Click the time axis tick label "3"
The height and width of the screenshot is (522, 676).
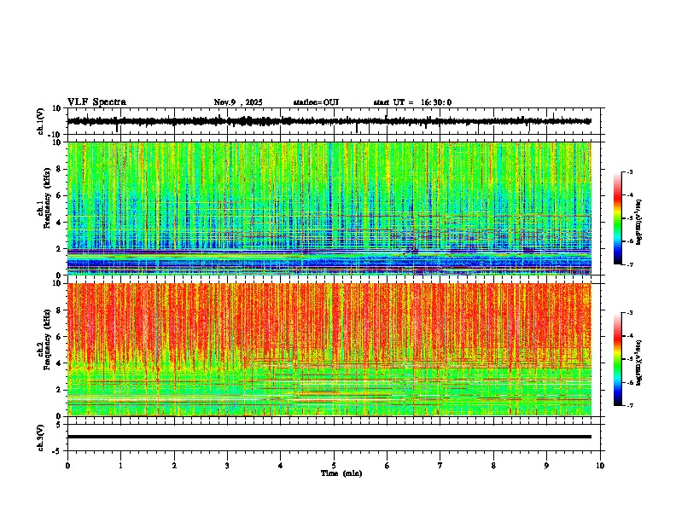[x=227, y=466]
